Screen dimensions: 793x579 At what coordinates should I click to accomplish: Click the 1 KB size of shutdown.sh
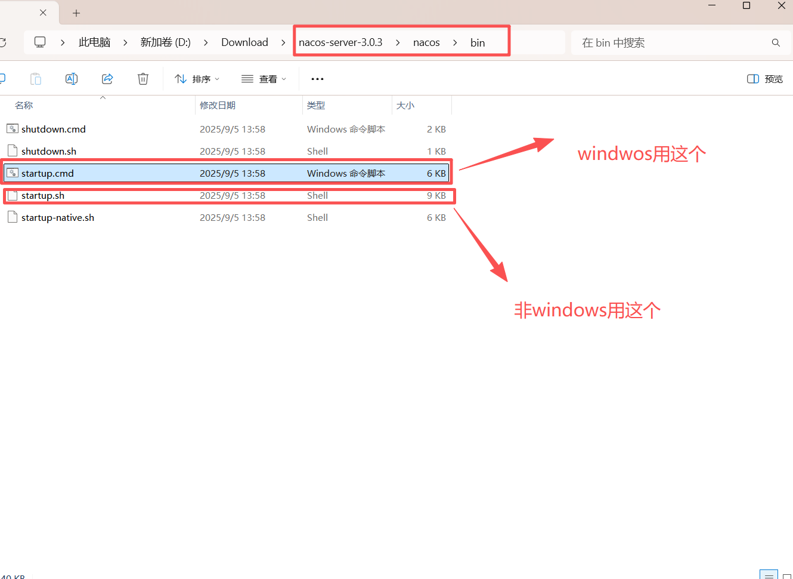click(436, 151)
